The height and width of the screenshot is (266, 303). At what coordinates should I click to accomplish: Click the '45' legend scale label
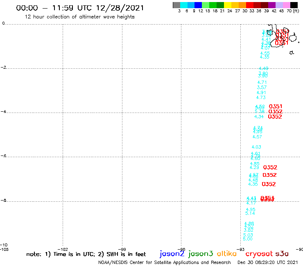point(281,11)
